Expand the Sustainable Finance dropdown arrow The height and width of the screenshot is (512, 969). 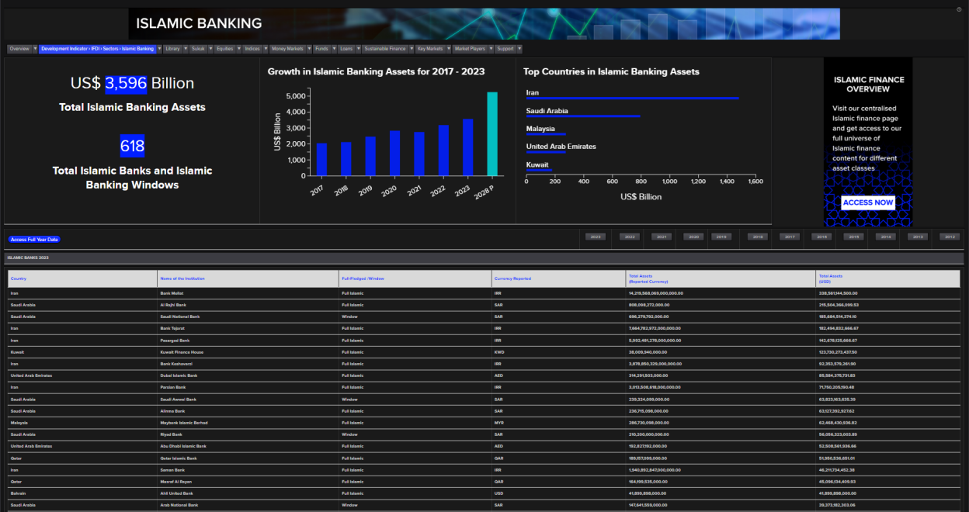pyautogui.click(x=412, y=49)
